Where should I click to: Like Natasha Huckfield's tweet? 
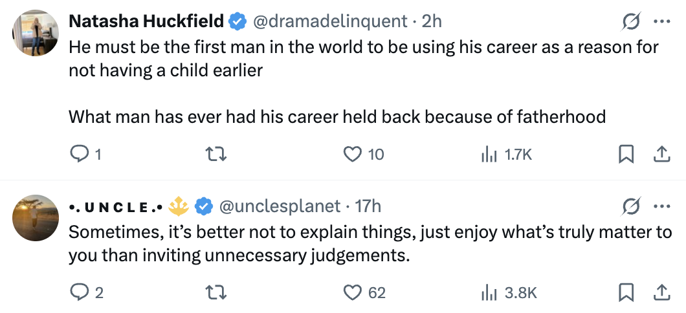[351, 154]
